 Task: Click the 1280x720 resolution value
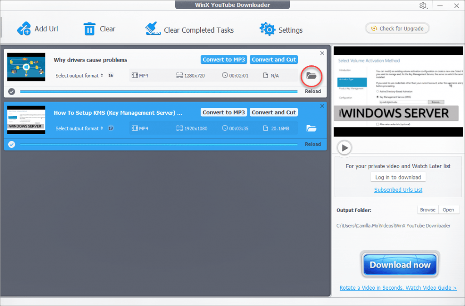click(194, 75)
